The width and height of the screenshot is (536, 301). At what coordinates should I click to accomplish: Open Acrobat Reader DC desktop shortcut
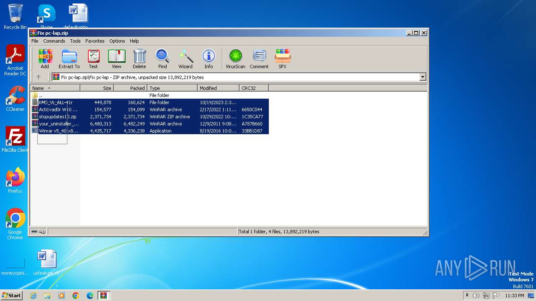point(15,61)
